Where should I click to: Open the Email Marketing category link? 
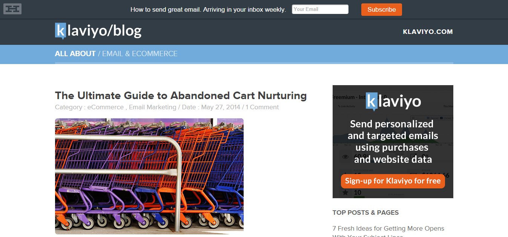(152, 107)
